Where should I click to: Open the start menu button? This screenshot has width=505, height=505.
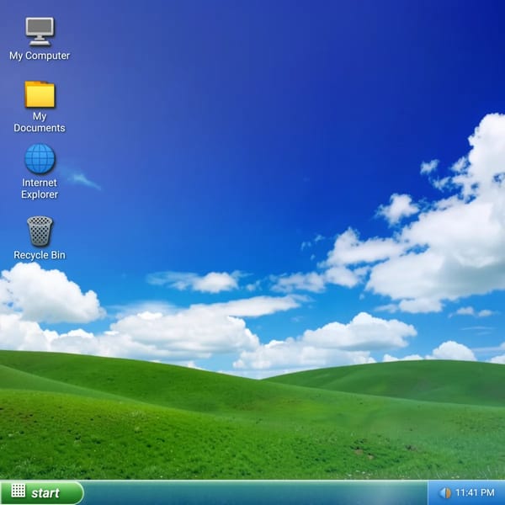pyautogui.click(x=42, y=492)
